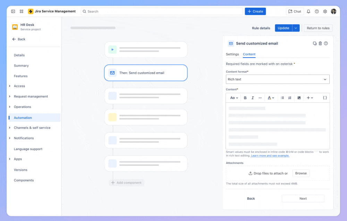Image resolution: width=347 pixels, height=221 pixels.
Task: Click Return to rules
Action: pos(318,28)
